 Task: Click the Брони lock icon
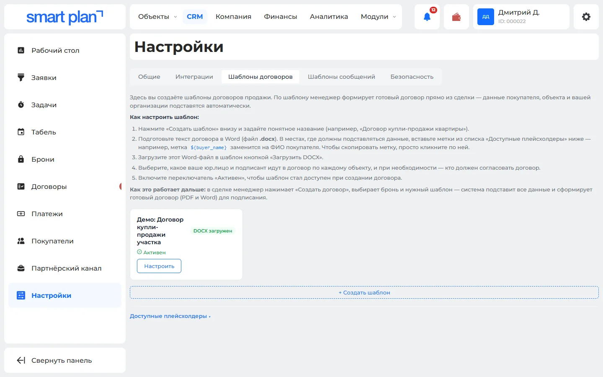[21, 159]
